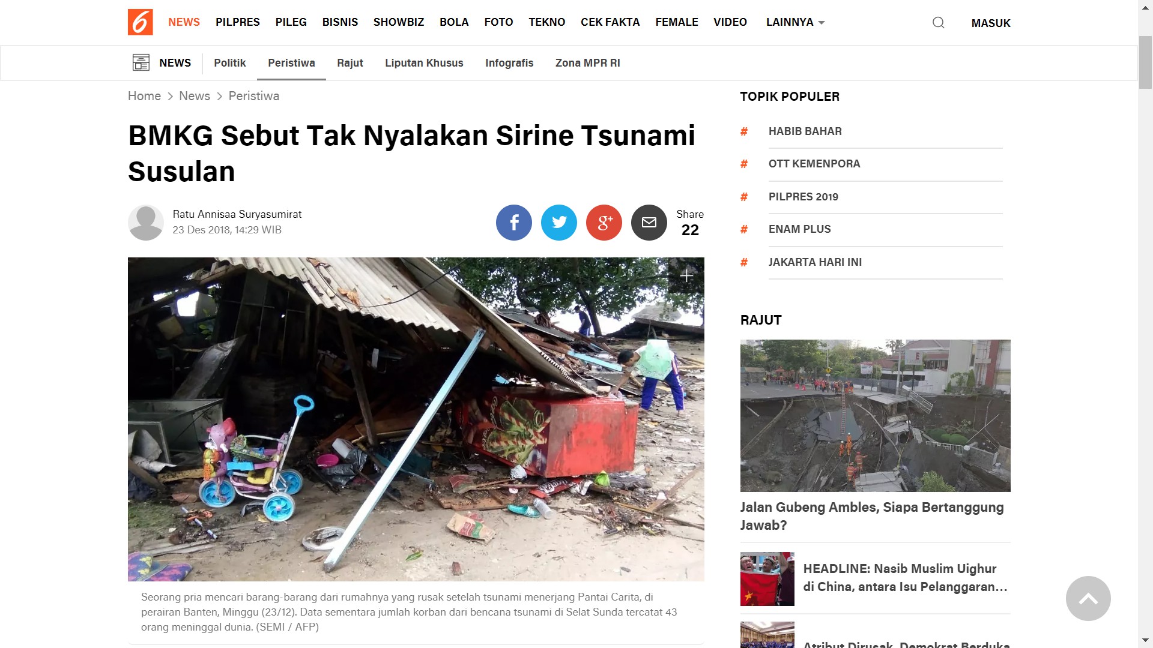Share article by email envelope icon
Screen dimensions: 1153x648
pos(649,223)
